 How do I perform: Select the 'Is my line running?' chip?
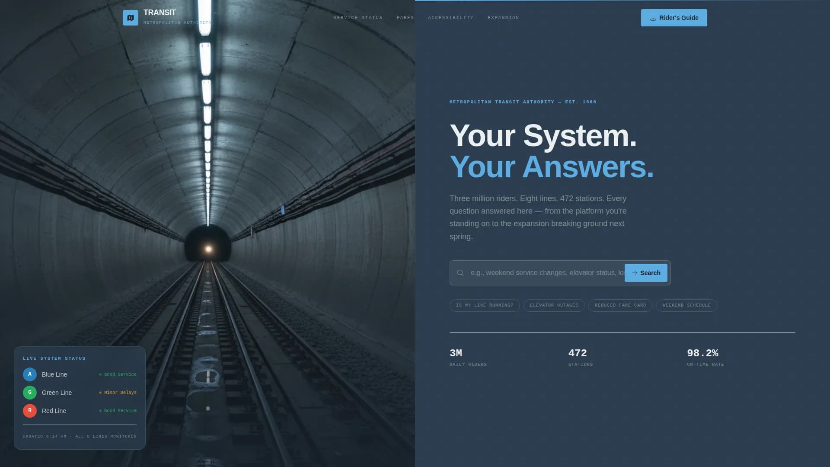(485, 305)
